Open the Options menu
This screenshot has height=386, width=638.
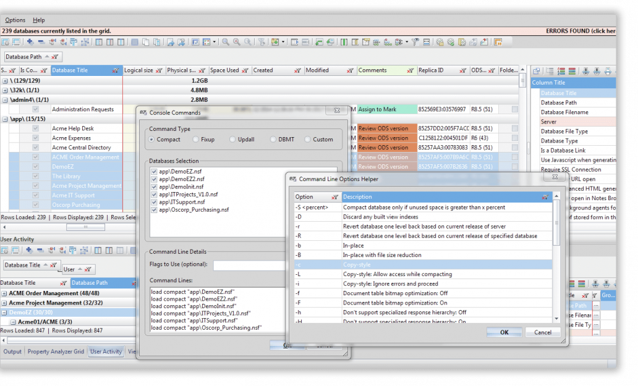[15, 20]
